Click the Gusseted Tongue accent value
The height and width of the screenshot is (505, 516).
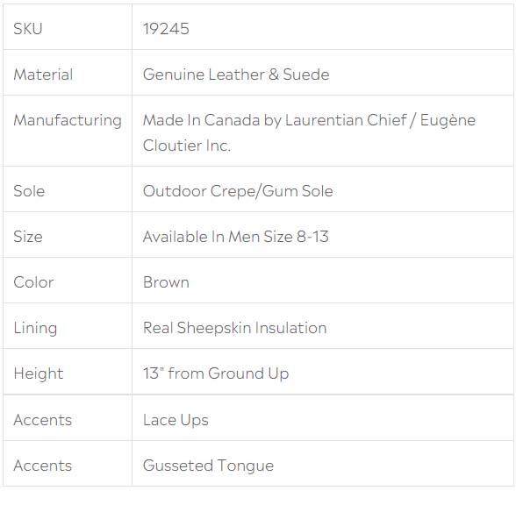coord(208,466)
